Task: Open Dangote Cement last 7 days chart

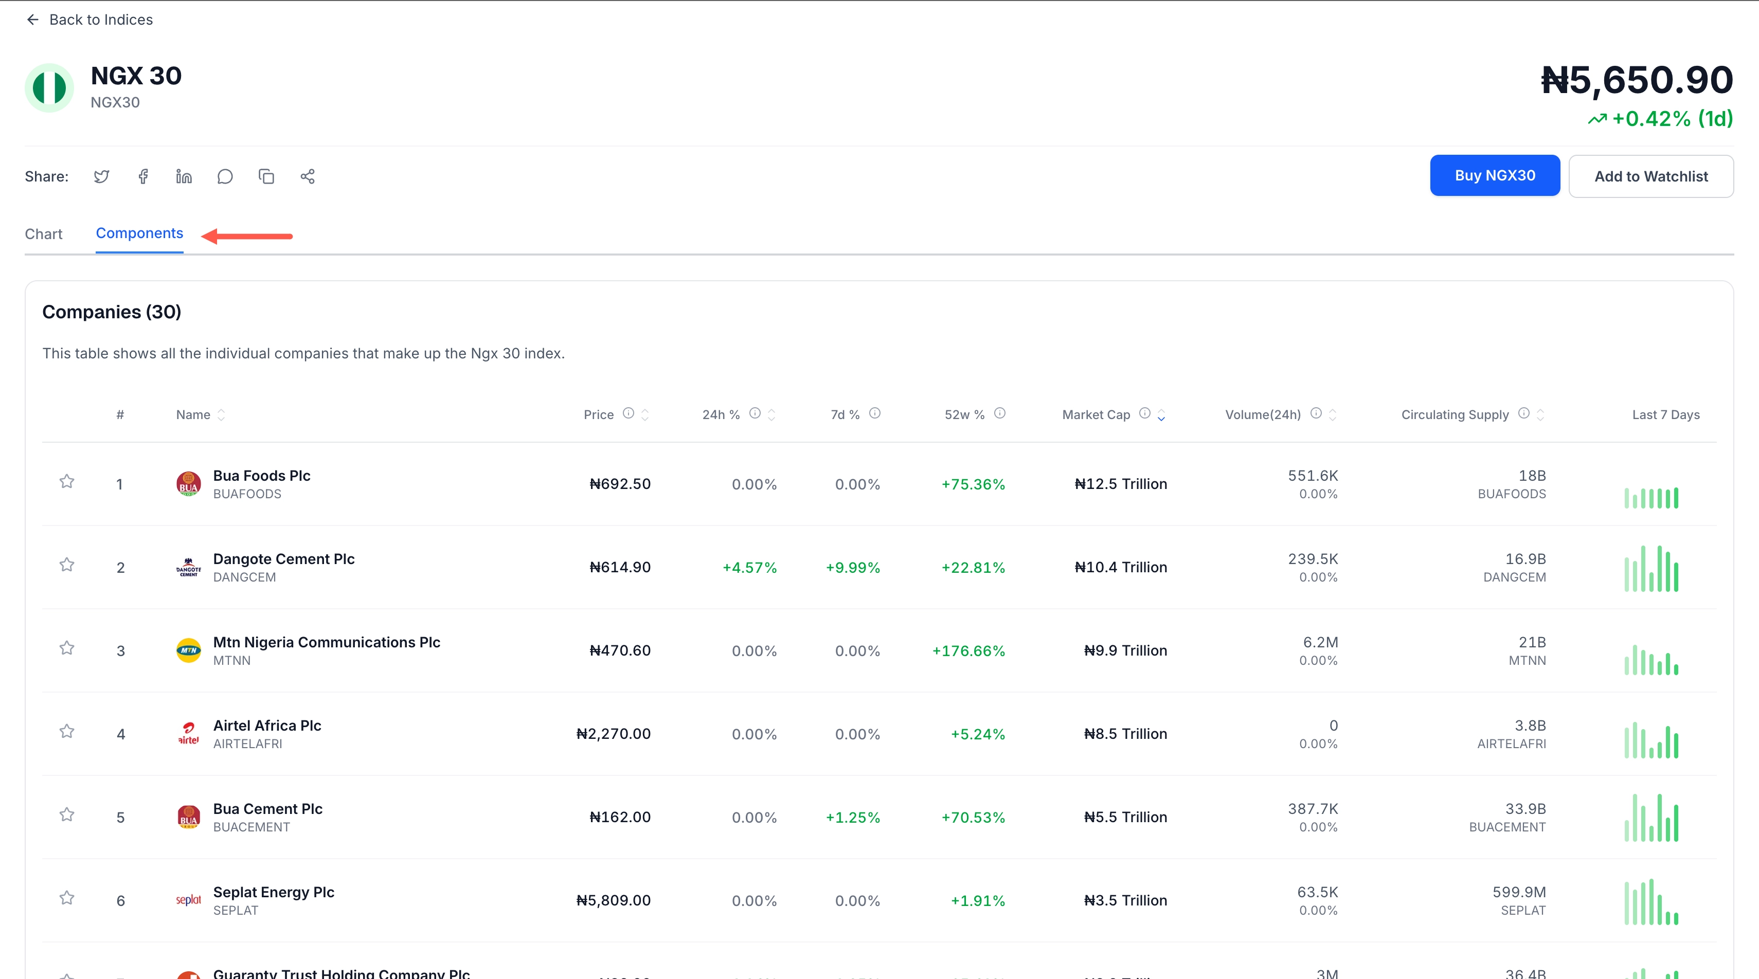Action: [1651, 568]
